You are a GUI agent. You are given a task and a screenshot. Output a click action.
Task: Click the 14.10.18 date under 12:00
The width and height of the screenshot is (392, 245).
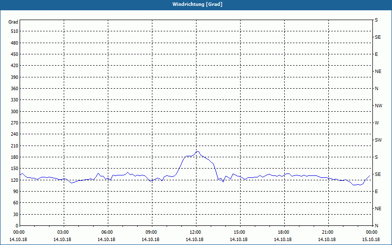pyautogui.click(x=195, y=240)
